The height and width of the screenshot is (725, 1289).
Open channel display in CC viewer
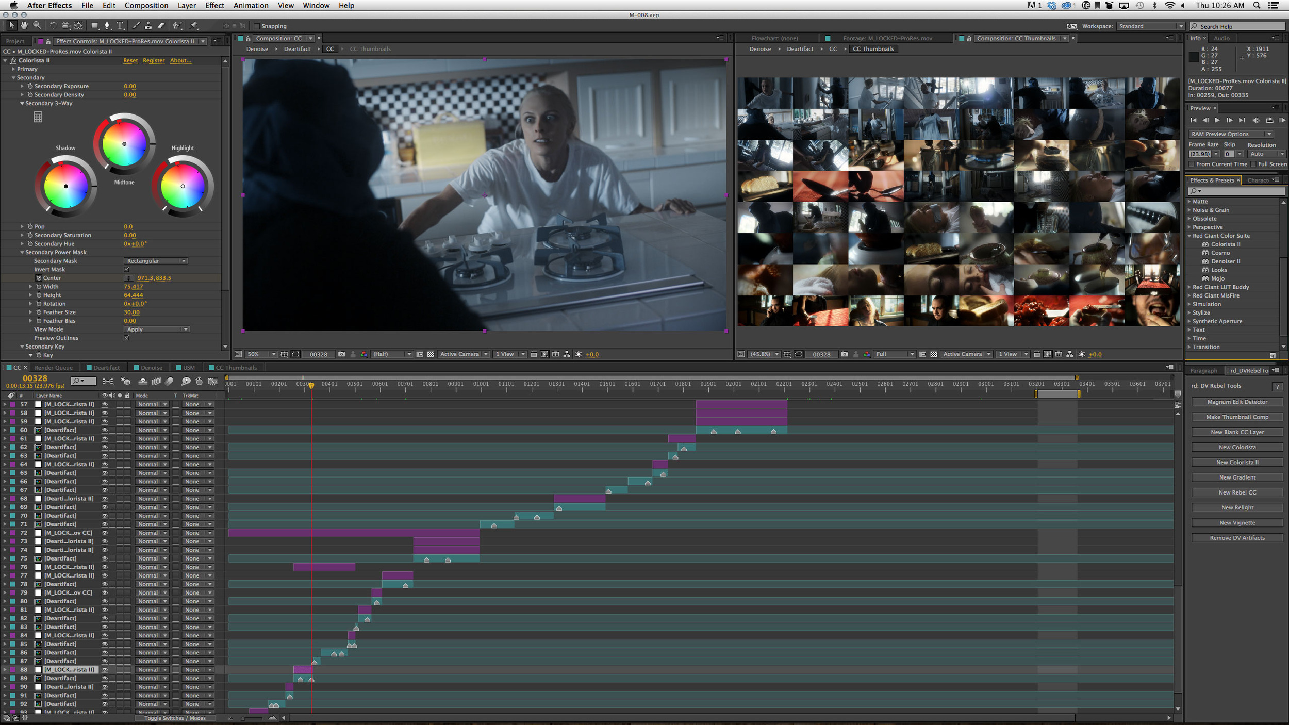[x=364, y=355]
